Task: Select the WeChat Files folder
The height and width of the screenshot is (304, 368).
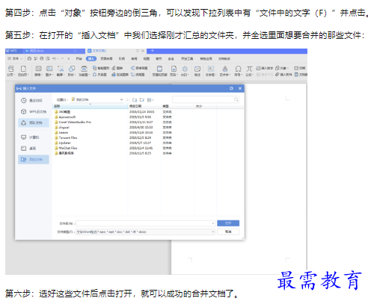Action: pyautogui.click(x=66, y=148)
